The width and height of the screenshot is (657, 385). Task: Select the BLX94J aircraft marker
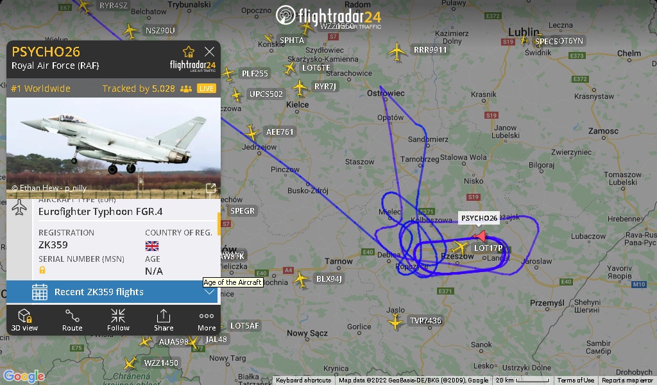[x=301, y=279]
